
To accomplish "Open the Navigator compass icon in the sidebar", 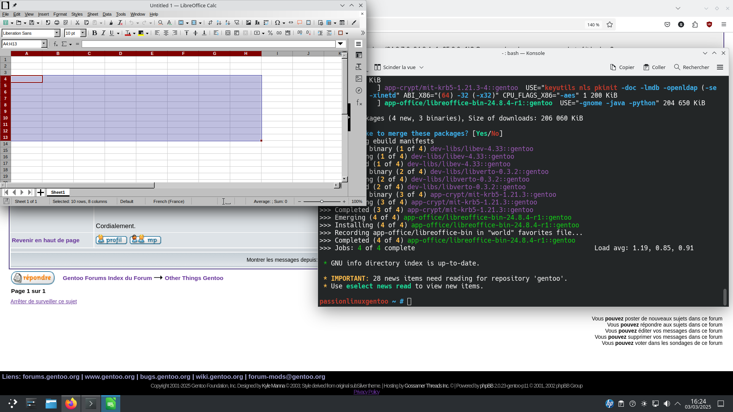I will pos(358,90).
